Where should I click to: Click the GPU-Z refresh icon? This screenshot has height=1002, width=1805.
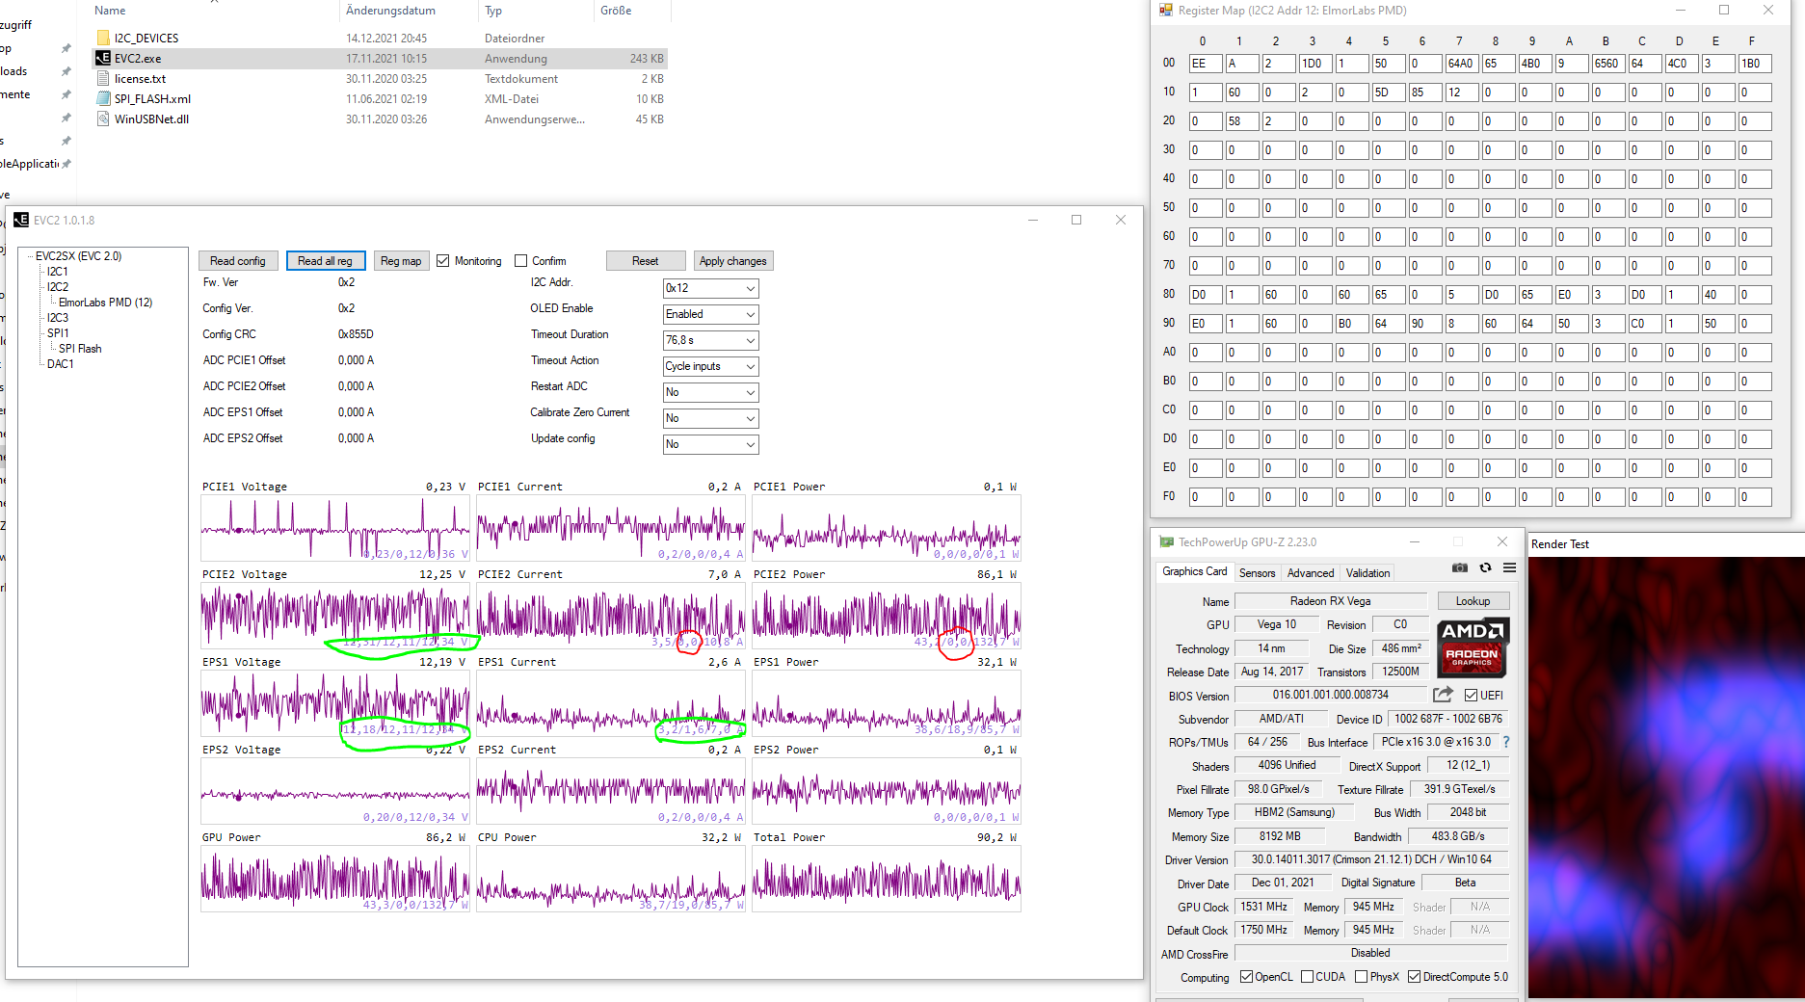(1485, 568)
